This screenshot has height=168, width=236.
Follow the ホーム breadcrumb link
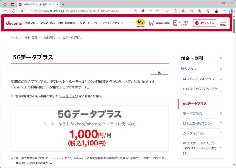coord(14,38)
